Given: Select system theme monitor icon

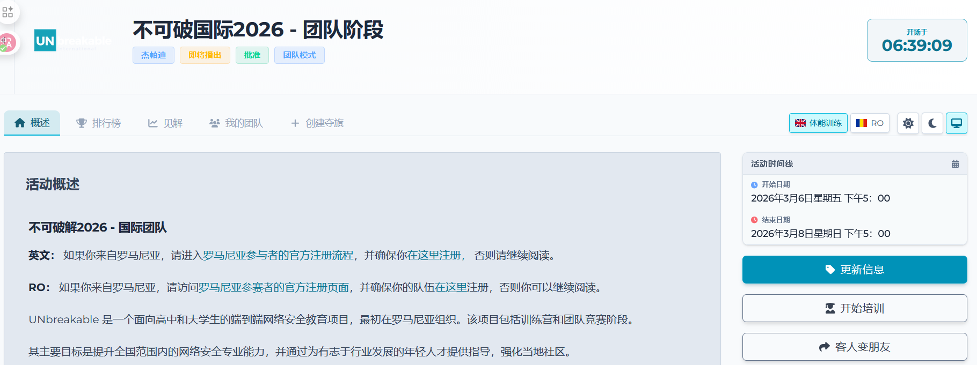Looking at the screenshot, I should (x=956, y=123).
